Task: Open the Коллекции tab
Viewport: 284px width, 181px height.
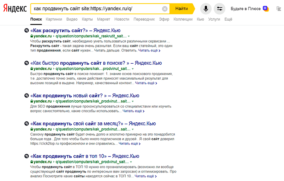Action: (x=183, y=19)
